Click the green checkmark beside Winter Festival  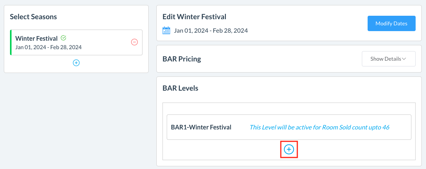(63, 38)
